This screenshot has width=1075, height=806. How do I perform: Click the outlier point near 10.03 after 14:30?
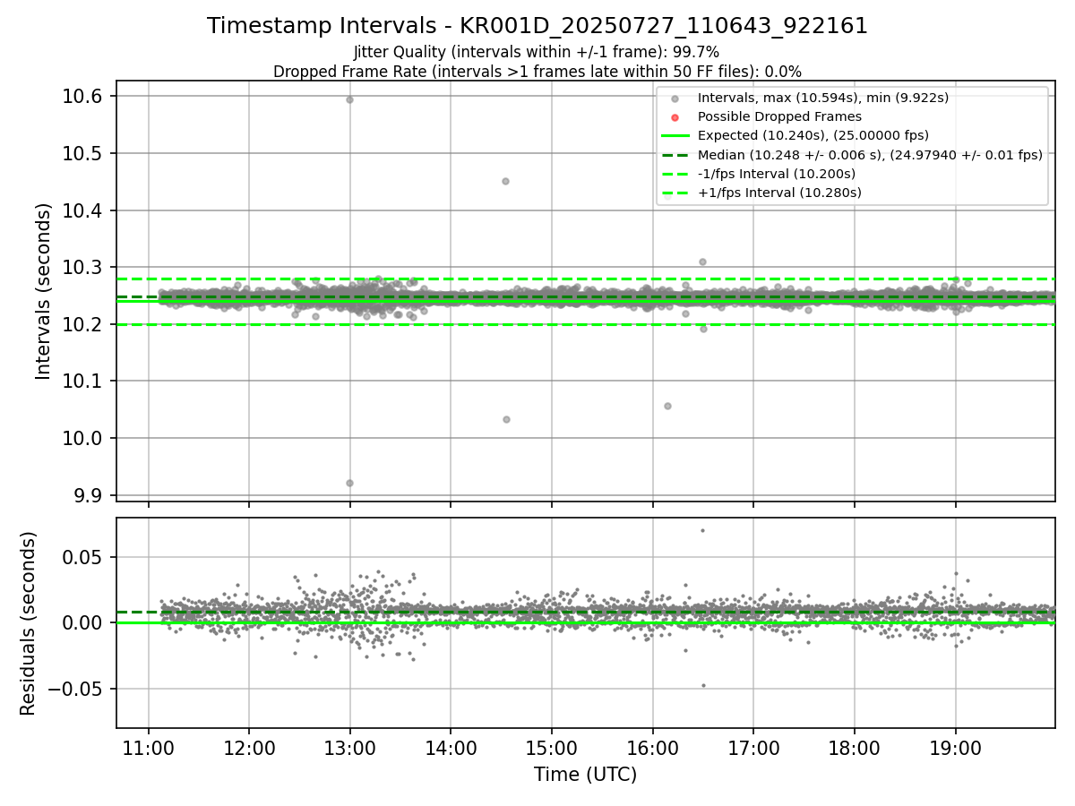click(506, 419)
